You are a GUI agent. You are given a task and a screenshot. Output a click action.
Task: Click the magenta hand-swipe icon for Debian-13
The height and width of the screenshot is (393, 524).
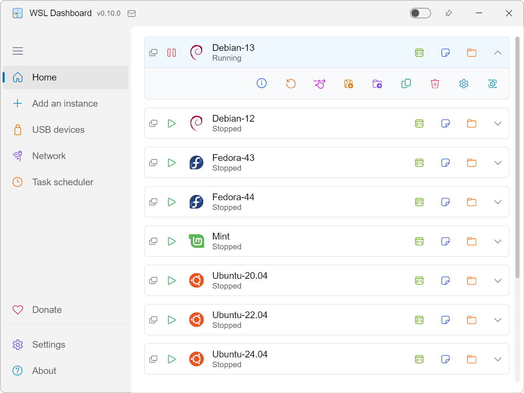coord(320,83)
